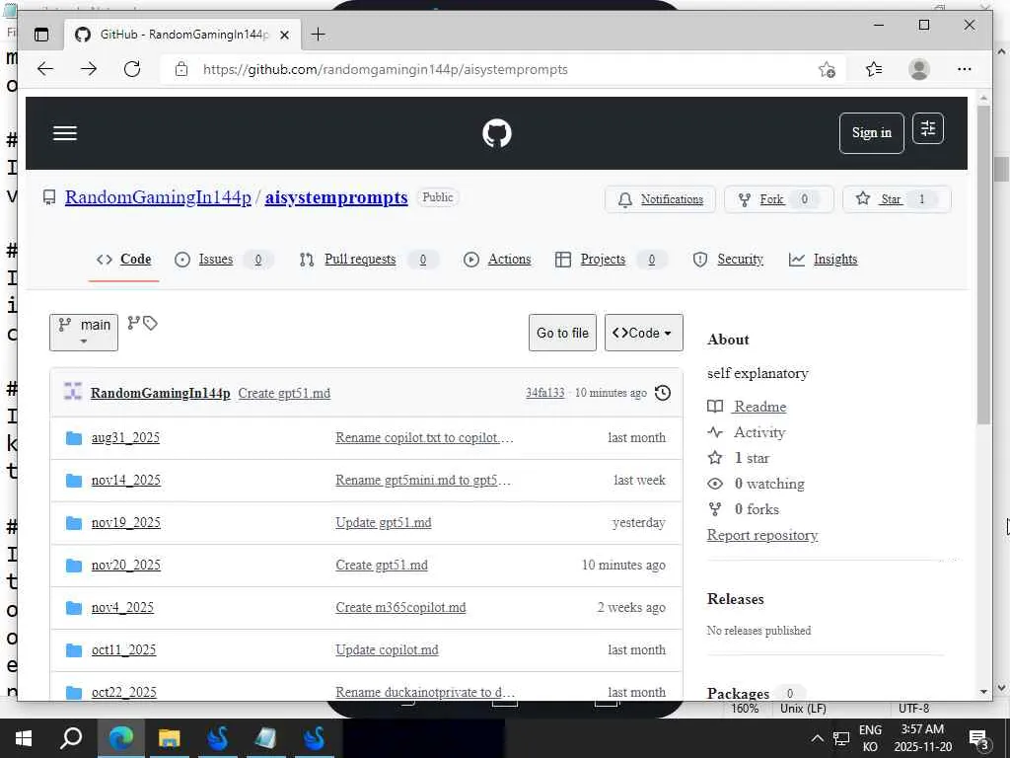
Task: View branches icon next to main
Action: [133, 323]
